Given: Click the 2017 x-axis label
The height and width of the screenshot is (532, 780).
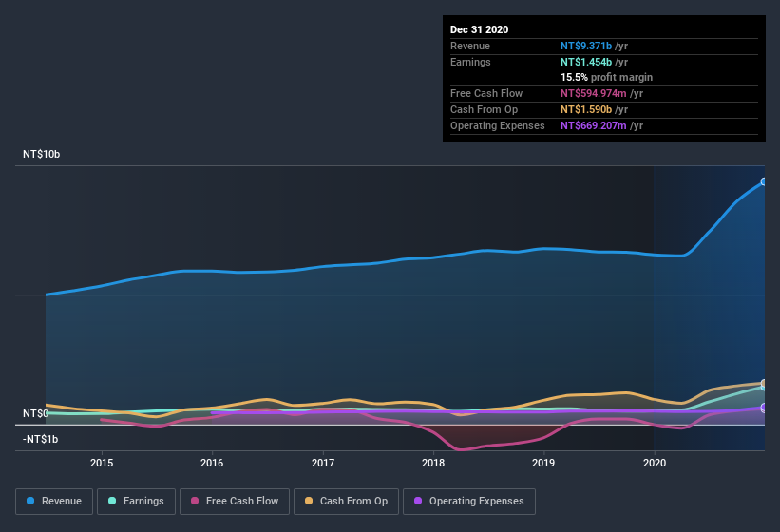Looking at the screenshot, I should pos(323,463).
